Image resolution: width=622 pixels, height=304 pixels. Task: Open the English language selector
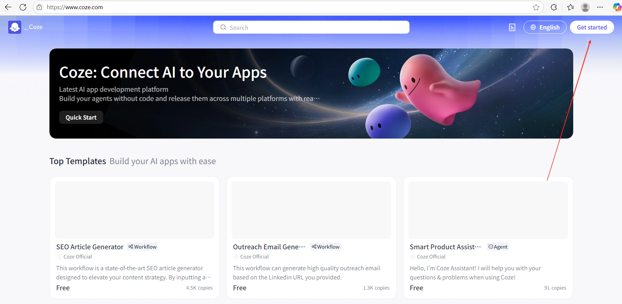545,28
